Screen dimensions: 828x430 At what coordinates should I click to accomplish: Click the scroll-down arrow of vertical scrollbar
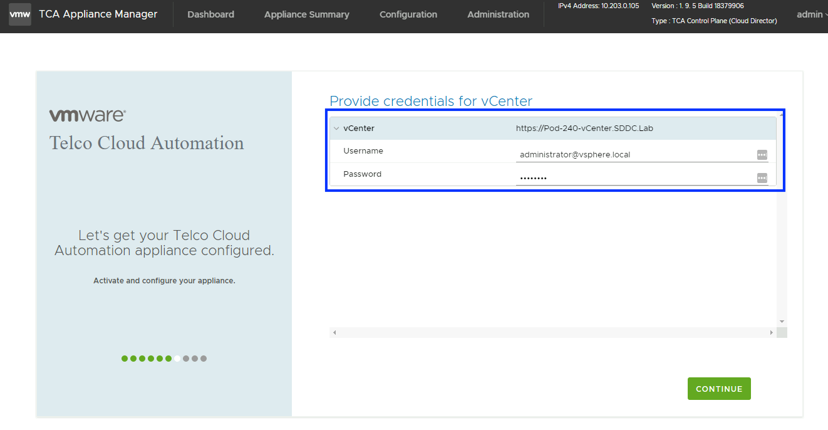782,322
